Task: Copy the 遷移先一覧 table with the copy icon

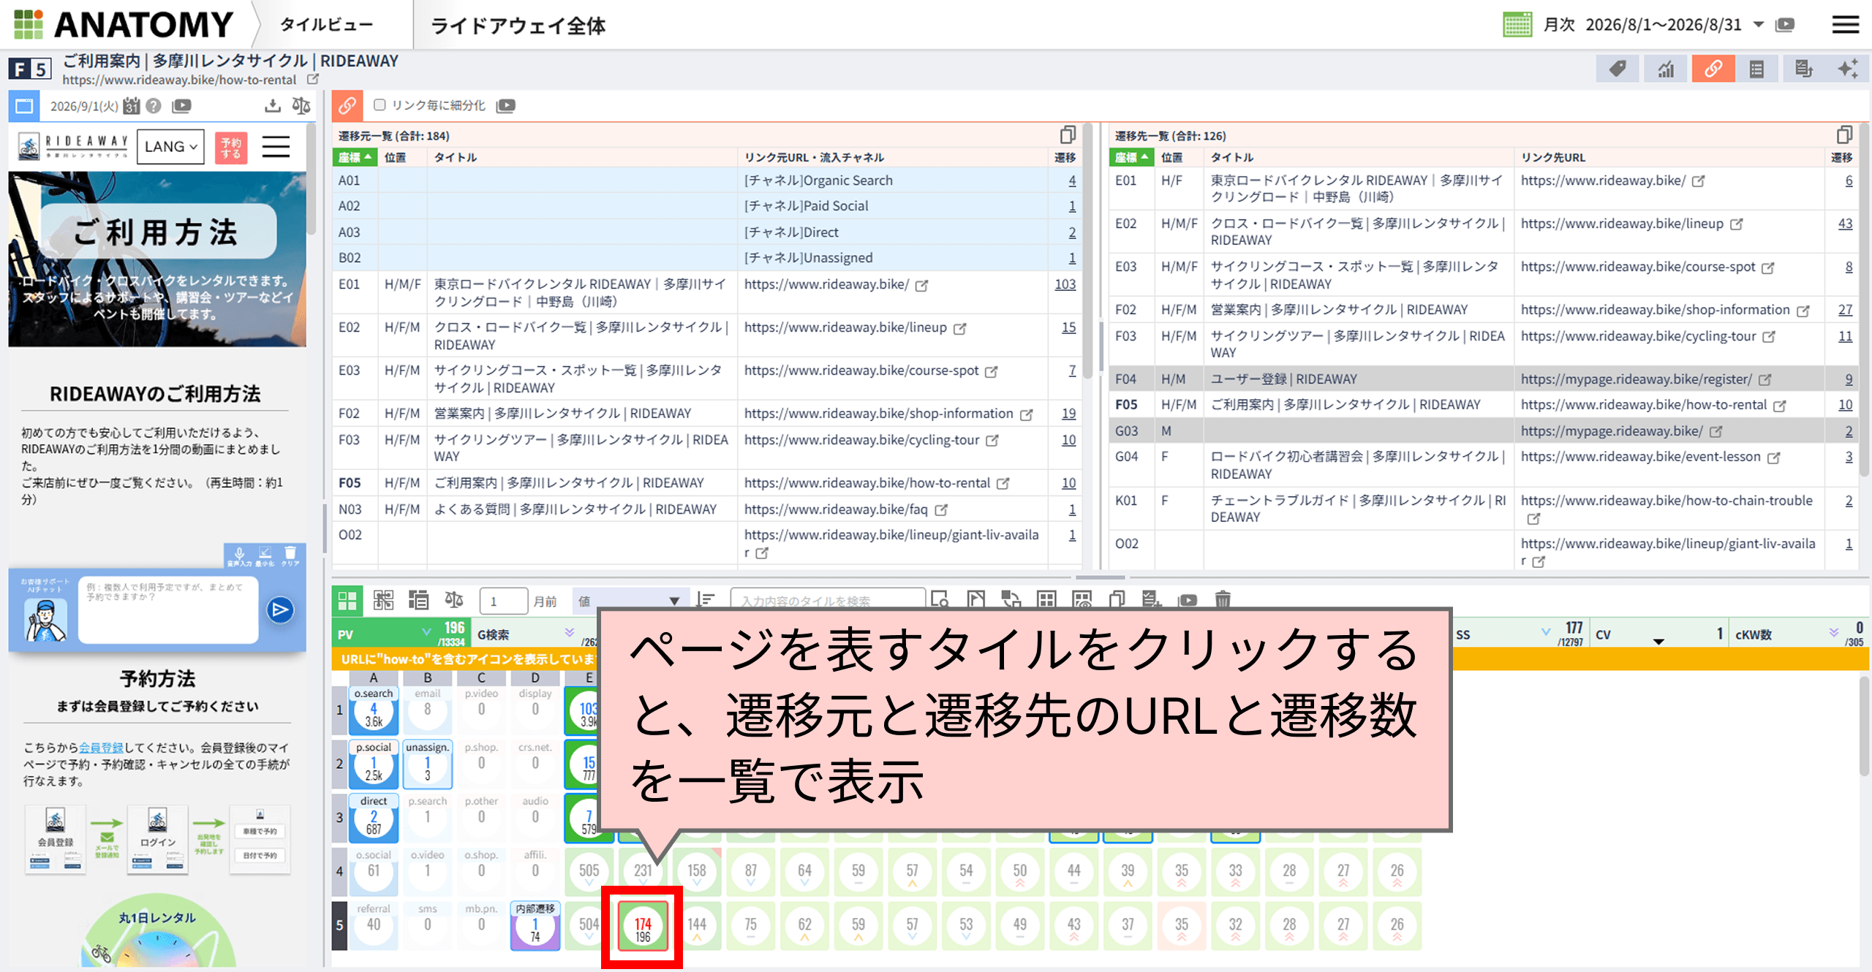Action: 1844,135
